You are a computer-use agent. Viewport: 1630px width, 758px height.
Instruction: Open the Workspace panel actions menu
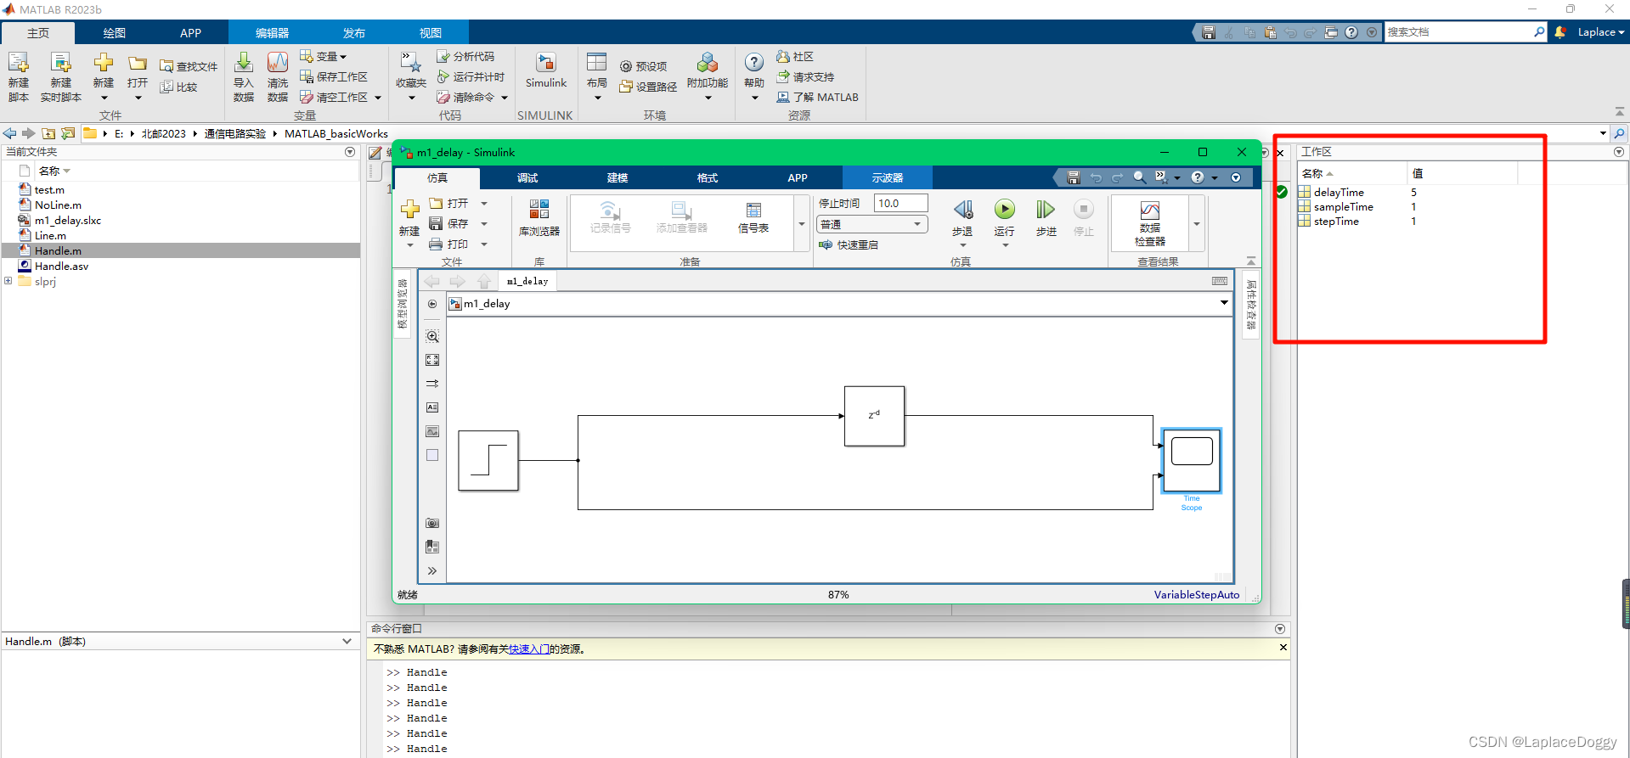click(x=1619, y=152)
